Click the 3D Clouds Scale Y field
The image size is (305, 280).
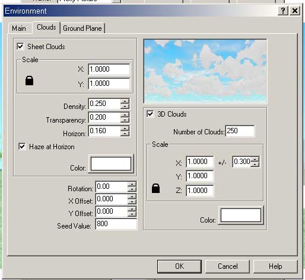pyautogui.click(x=200, y=176)
